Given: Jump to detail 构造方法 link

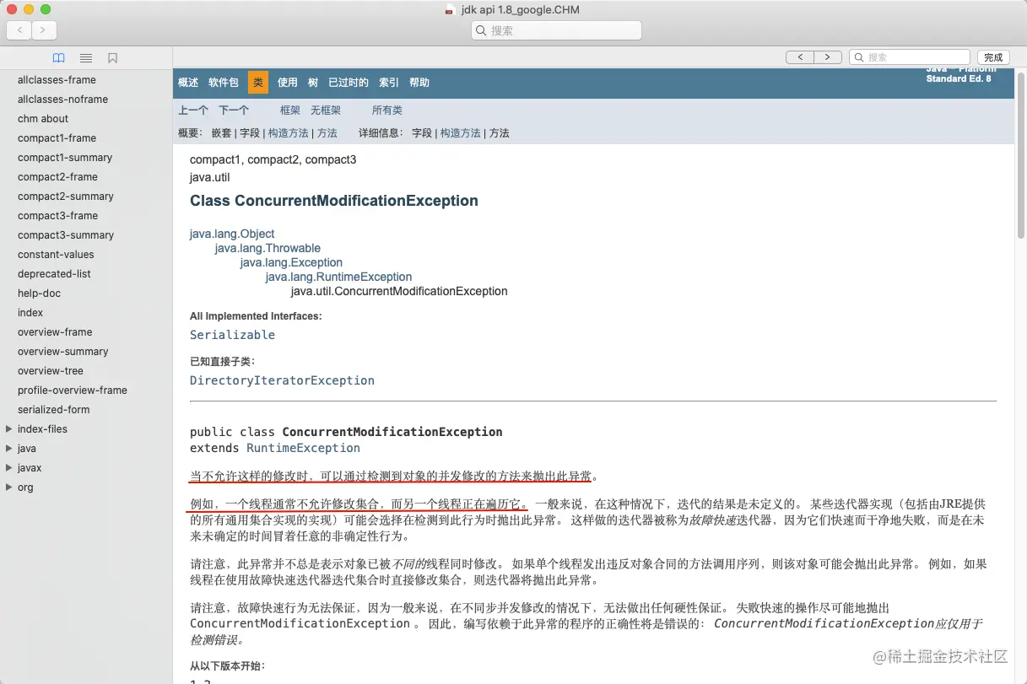Looking at the screenshot, I should click(461, 133).
